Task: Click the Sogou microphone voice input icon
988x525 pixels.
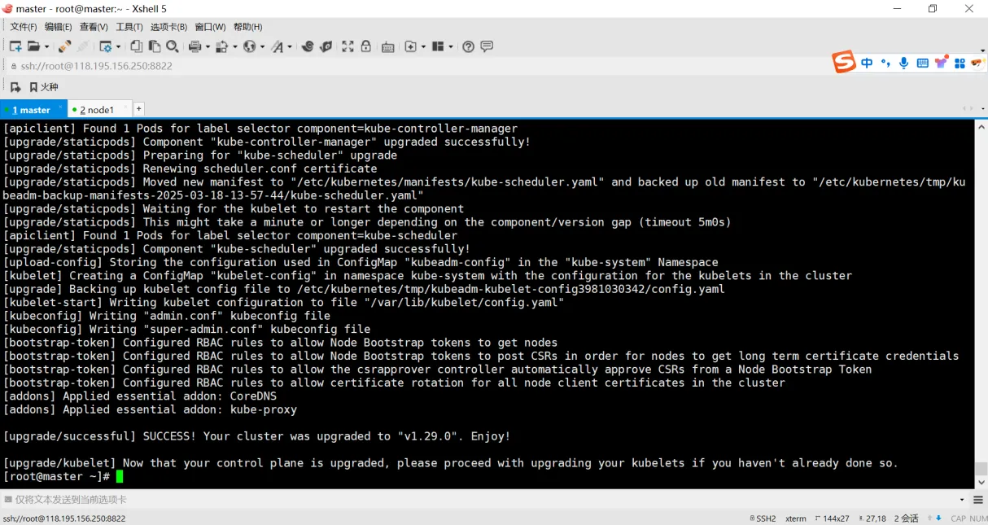Action: click(903, 63)
